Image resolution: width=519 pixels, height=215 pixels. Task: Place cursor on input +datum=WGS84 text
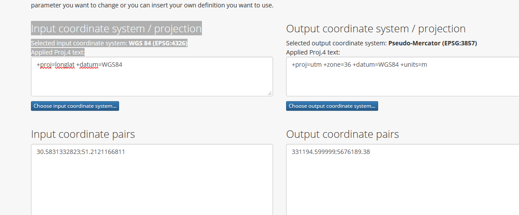[x=99, y=65]
